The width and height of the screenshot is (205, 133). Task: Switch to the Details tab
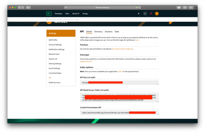pos(89,32)
